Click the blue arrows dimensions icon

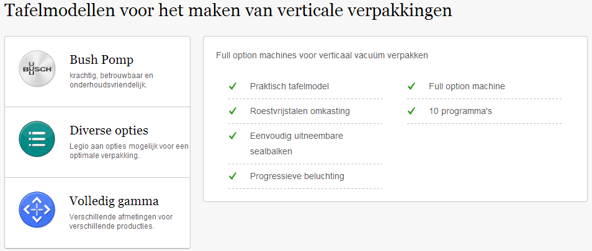(x=37, y=210)
